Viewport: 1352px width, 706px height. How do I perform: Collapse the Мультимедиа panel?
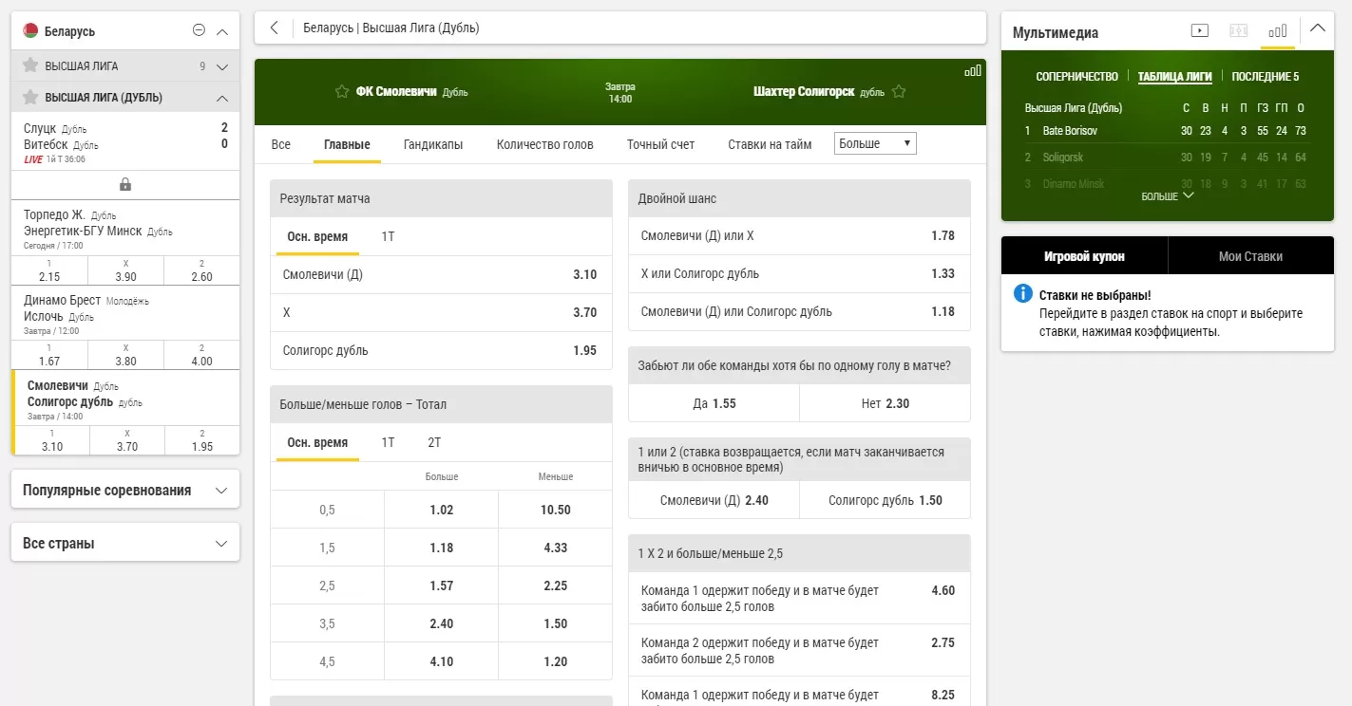tap(1317, 28)
